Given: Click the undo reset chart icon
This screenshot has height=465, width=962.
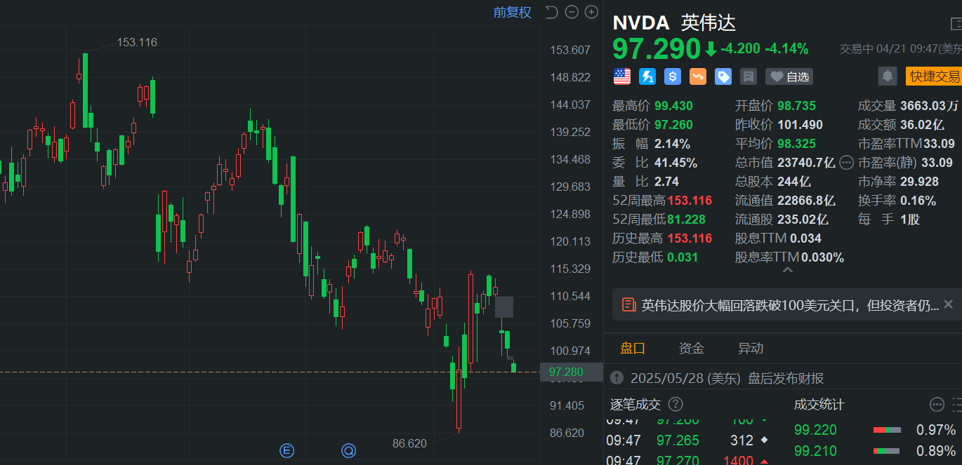Looking at the screenshot, I should pyautogui.click(x=551, y=12).
